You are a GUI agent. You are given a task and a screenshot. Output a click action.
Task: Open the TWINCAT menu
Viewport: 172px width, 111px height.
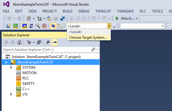103,11
